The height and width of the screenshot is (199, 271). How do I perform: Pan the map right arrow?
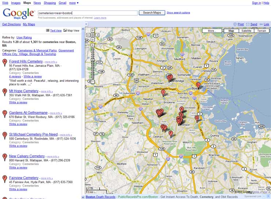tap(97, 35)
